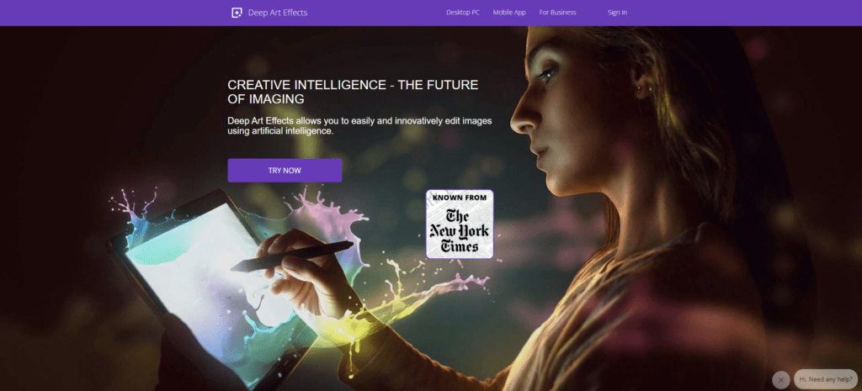
Task: Open the Deep Art Effects brand name link
Action: (x=278, y=13)
